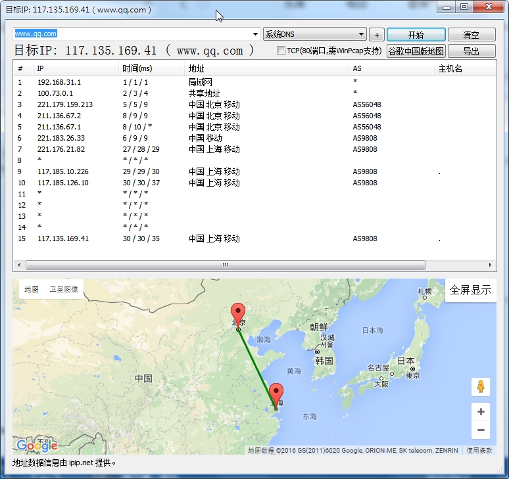Open the 系统DNS dropdown

314,34
